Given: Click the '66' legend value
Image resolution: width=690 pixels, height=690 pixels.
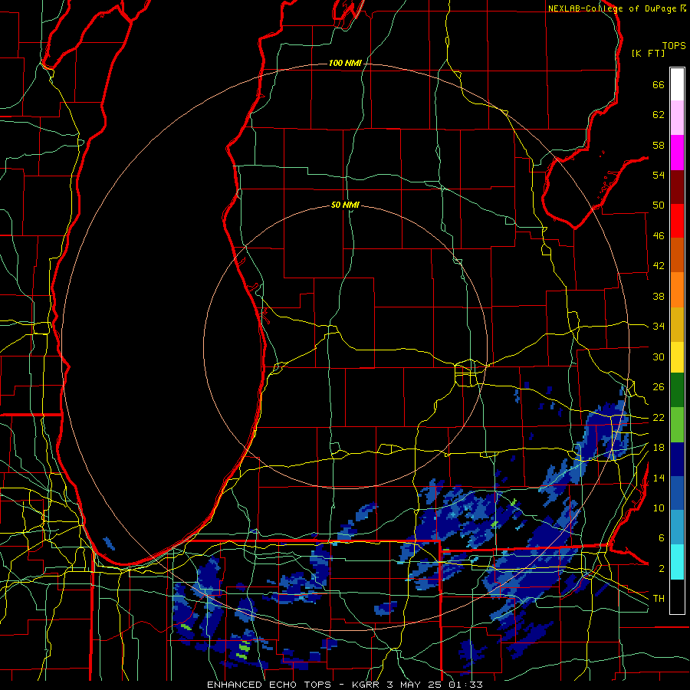Looking at the screenshot, I should pos(659,84).
